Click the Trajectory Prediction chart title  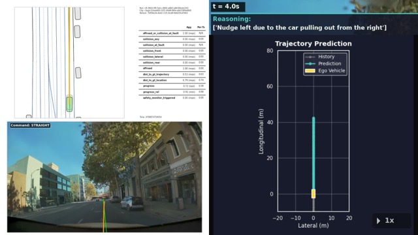coord(313,44)
